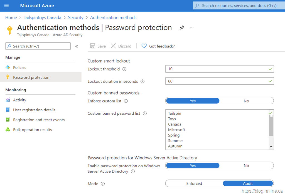Click the Save disk icon
The width and height of the screenshot is (285, 194).
(x=93, y=46)
